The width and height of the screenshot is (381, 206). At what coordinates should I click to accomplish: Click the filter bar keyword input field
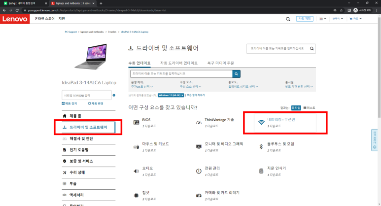pos(181,74)
